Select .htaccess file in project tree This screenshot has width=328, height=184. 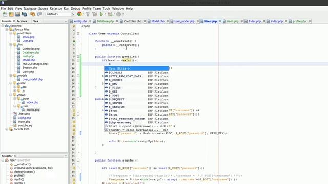pyautogui.click(x=24, y=114)
